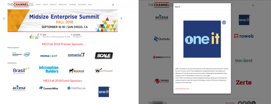Open the Scale Computing sponsor logo

pos(104,56)
